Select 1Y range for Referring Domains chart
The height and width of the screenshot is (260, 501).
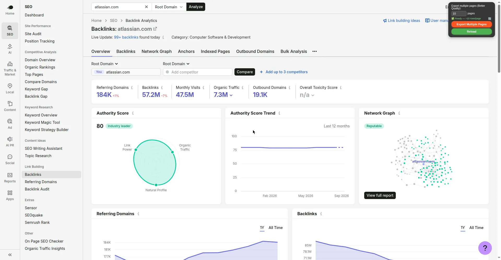pos(262,228)
